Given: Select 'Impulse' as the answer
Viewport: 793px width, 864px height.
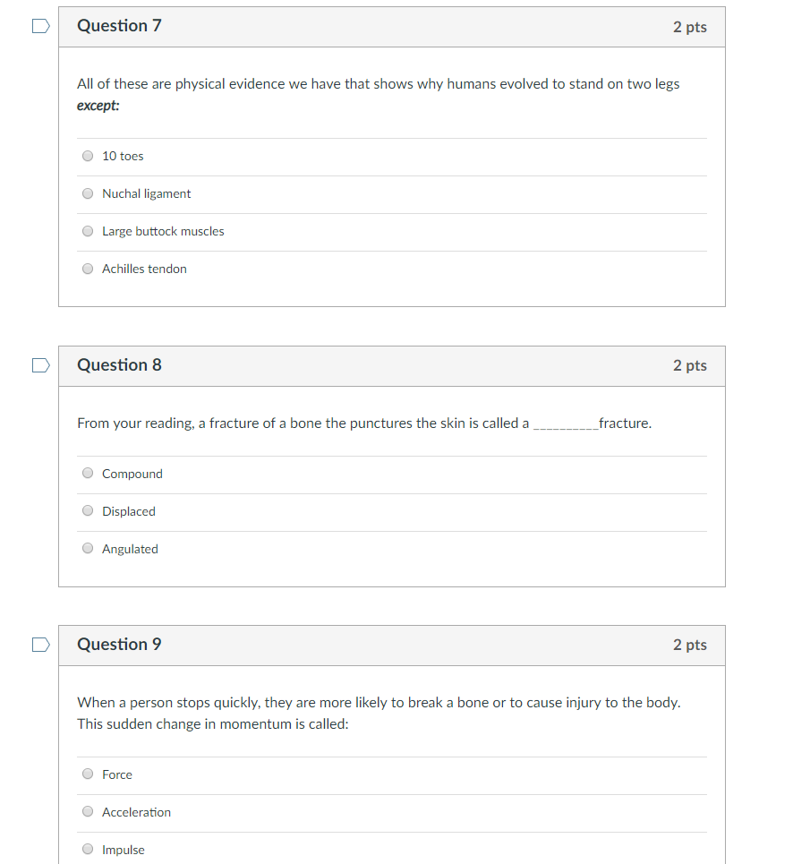Looking at the screenshot, I should click(88, 849).
